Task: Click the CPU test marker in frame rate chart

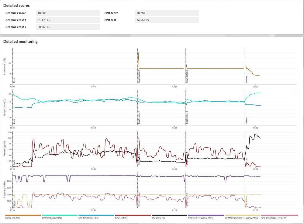Action: (x=247, y=79)
